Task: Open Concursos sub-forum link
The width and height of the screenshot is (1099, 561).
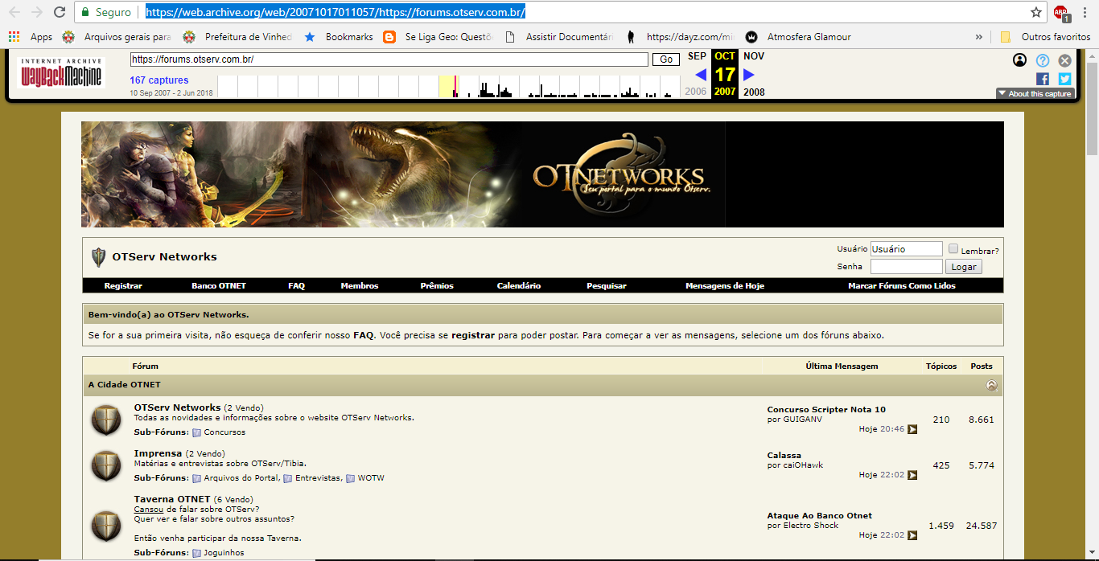Action: coord(224,432)
